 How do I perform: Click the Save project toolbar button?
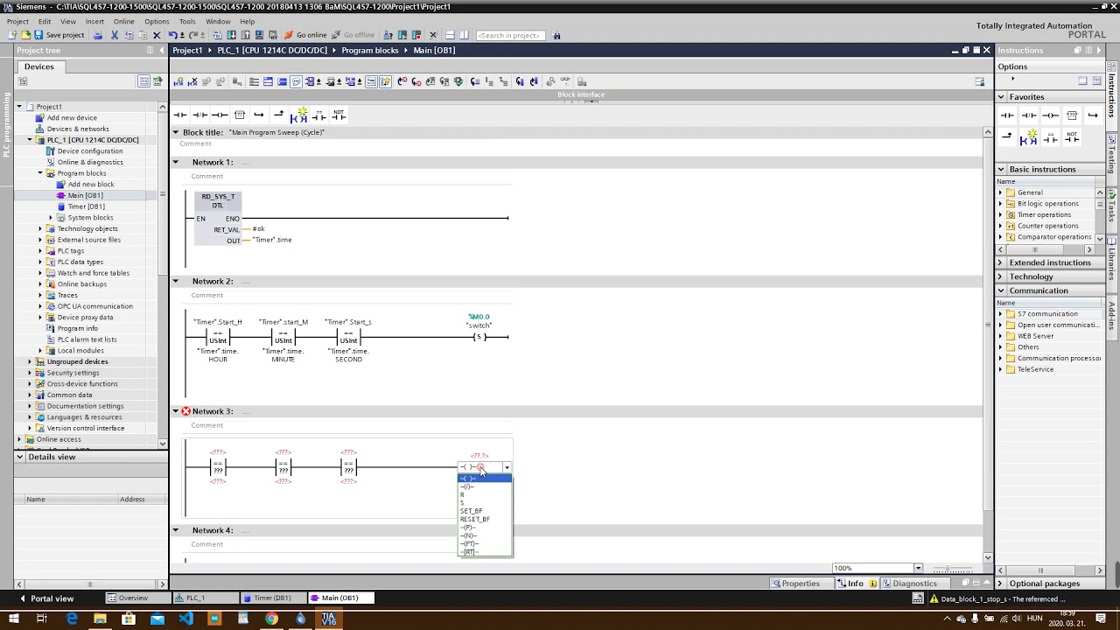[x=59, y=35]
